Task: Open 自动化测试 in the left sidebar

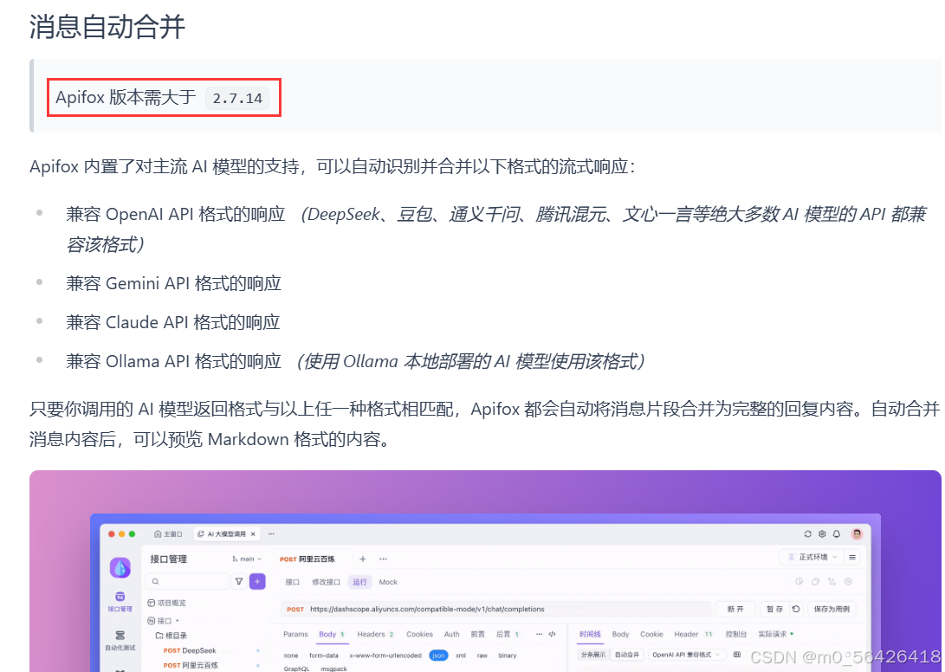Action: [x=120, y=640]
